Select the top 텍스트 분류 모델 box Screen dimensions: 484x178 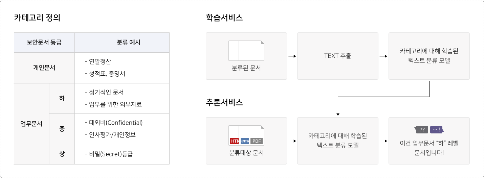429,56
